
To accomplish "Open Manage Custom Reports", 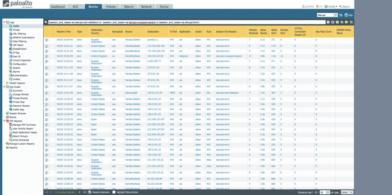I will pyautogui.click(x=22, y=144).
